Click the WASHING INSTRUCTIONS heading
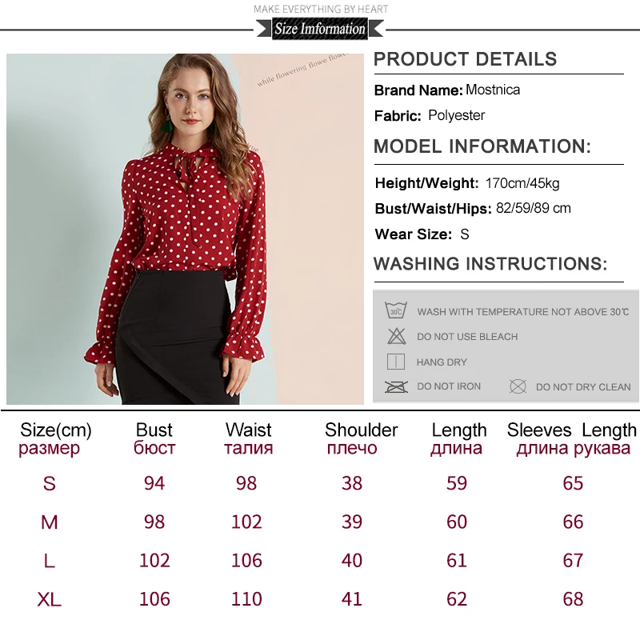The height and width of the screenshot is (640, 640). coord(490,264)
